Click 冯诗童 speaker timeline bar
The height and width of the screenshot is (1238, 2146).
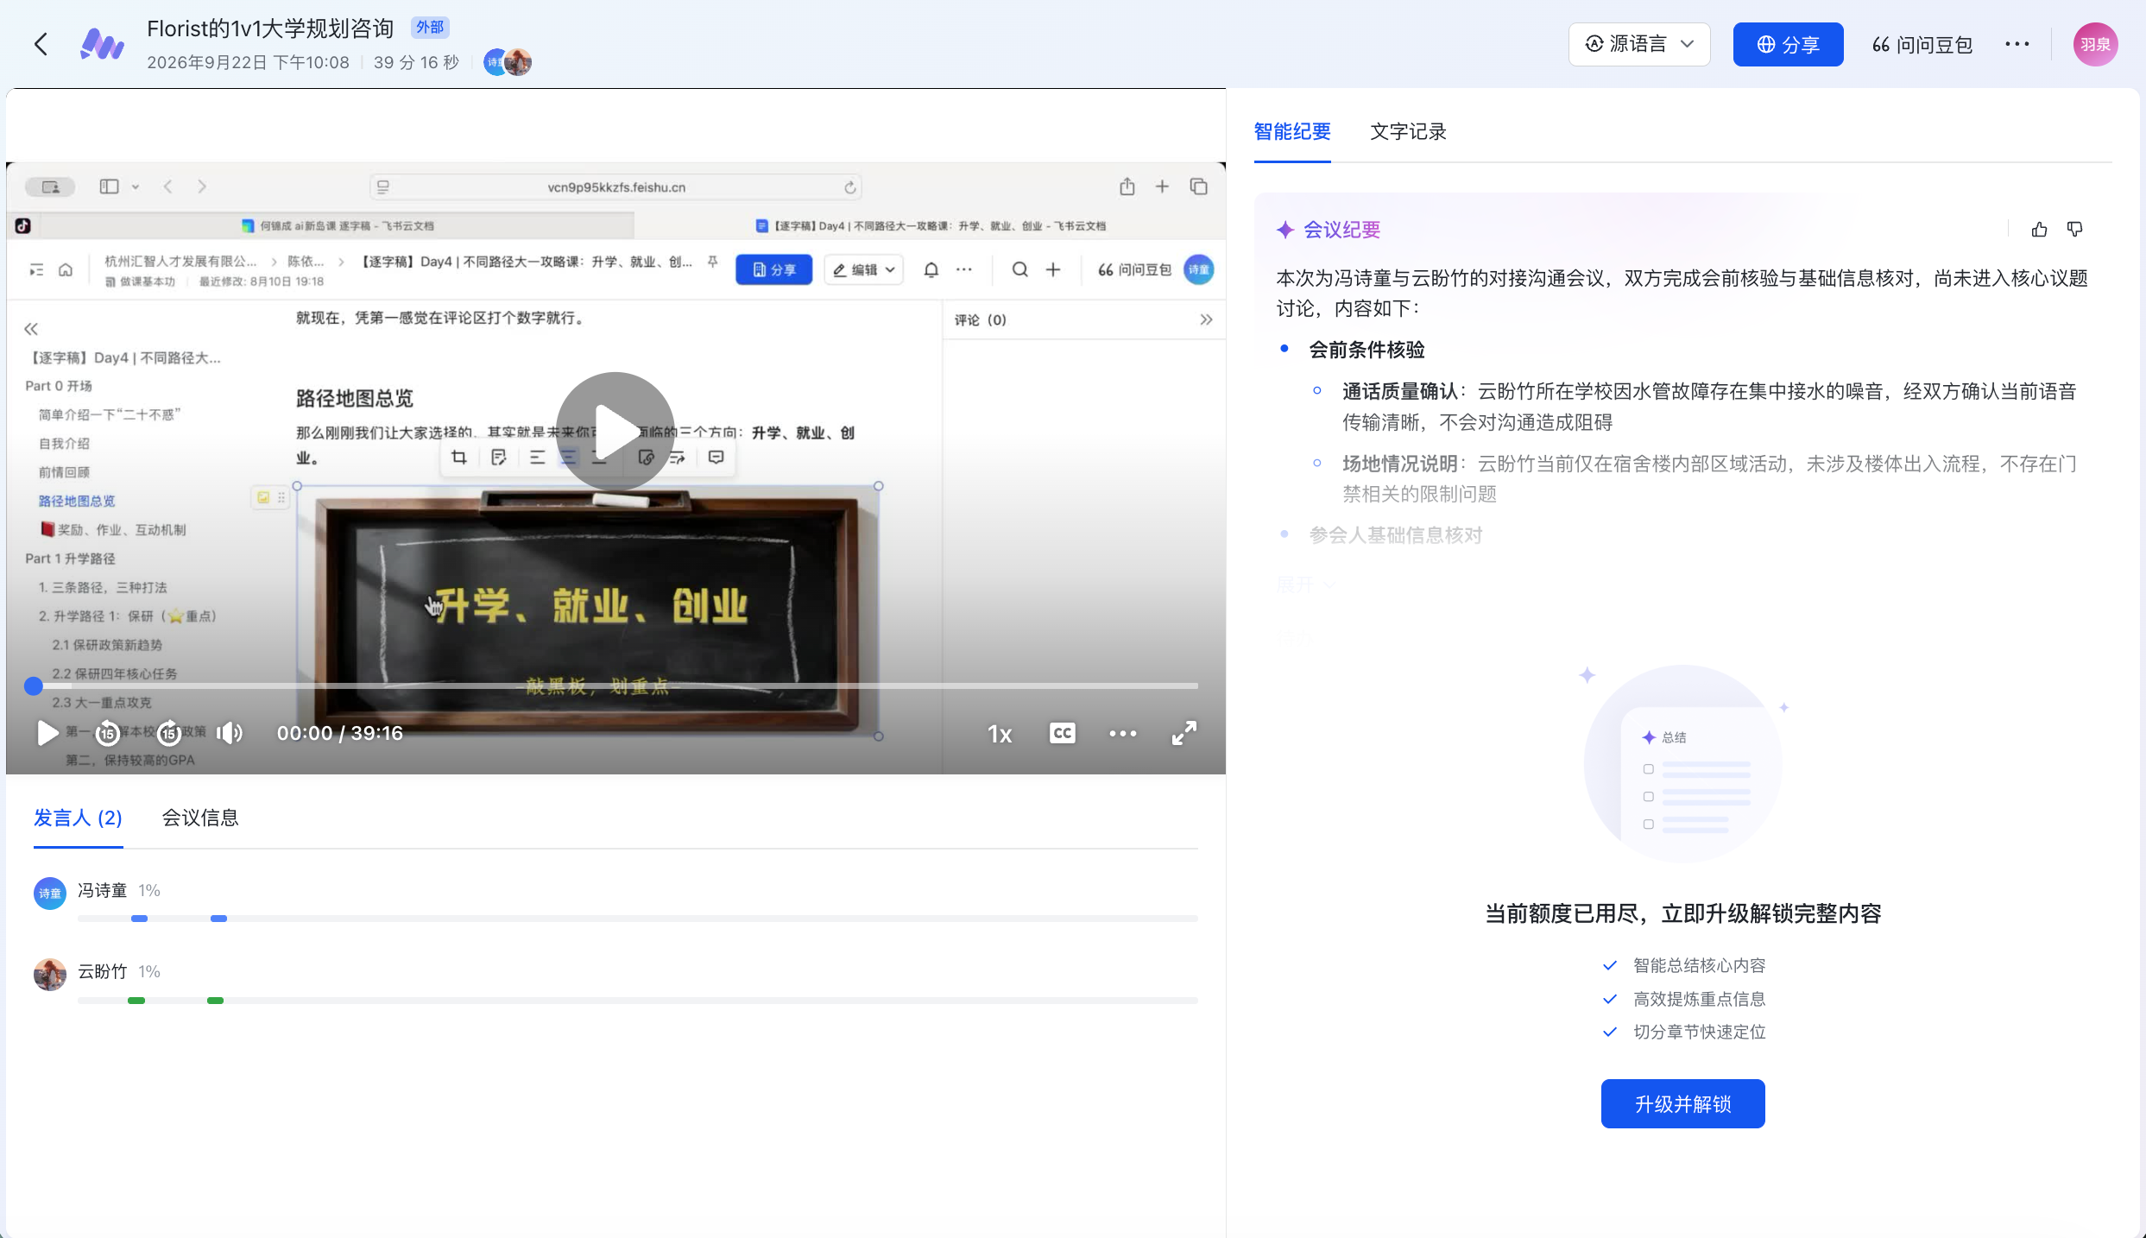[638, 919]
